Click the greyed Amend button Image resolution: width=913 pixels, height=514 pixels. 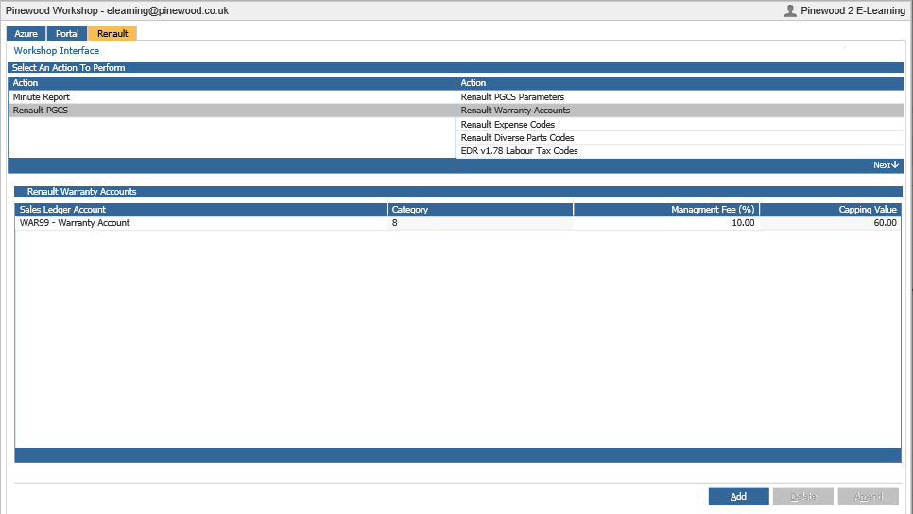(869, 497)
